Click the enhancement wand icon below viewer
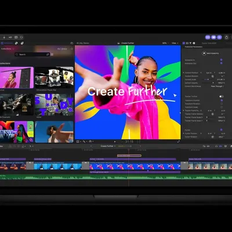Screen dimensions: 232x232 (x=84, y=142)
